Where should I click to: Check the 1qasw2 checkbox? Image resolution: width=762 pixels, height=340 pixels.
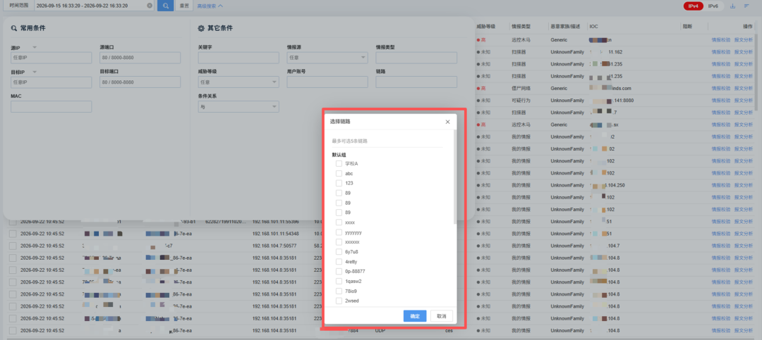coord(339,281)
